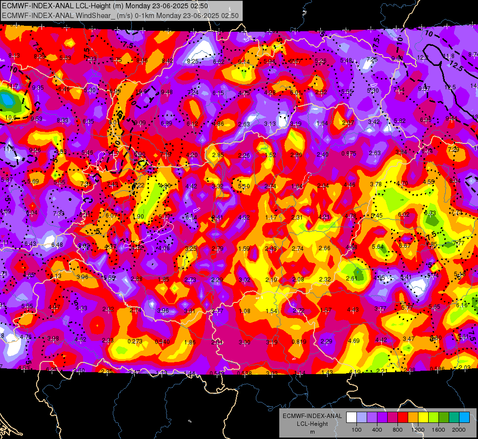Click the legend title LCL-Height
Screen dimensions: 478x439
coord(312,424)
